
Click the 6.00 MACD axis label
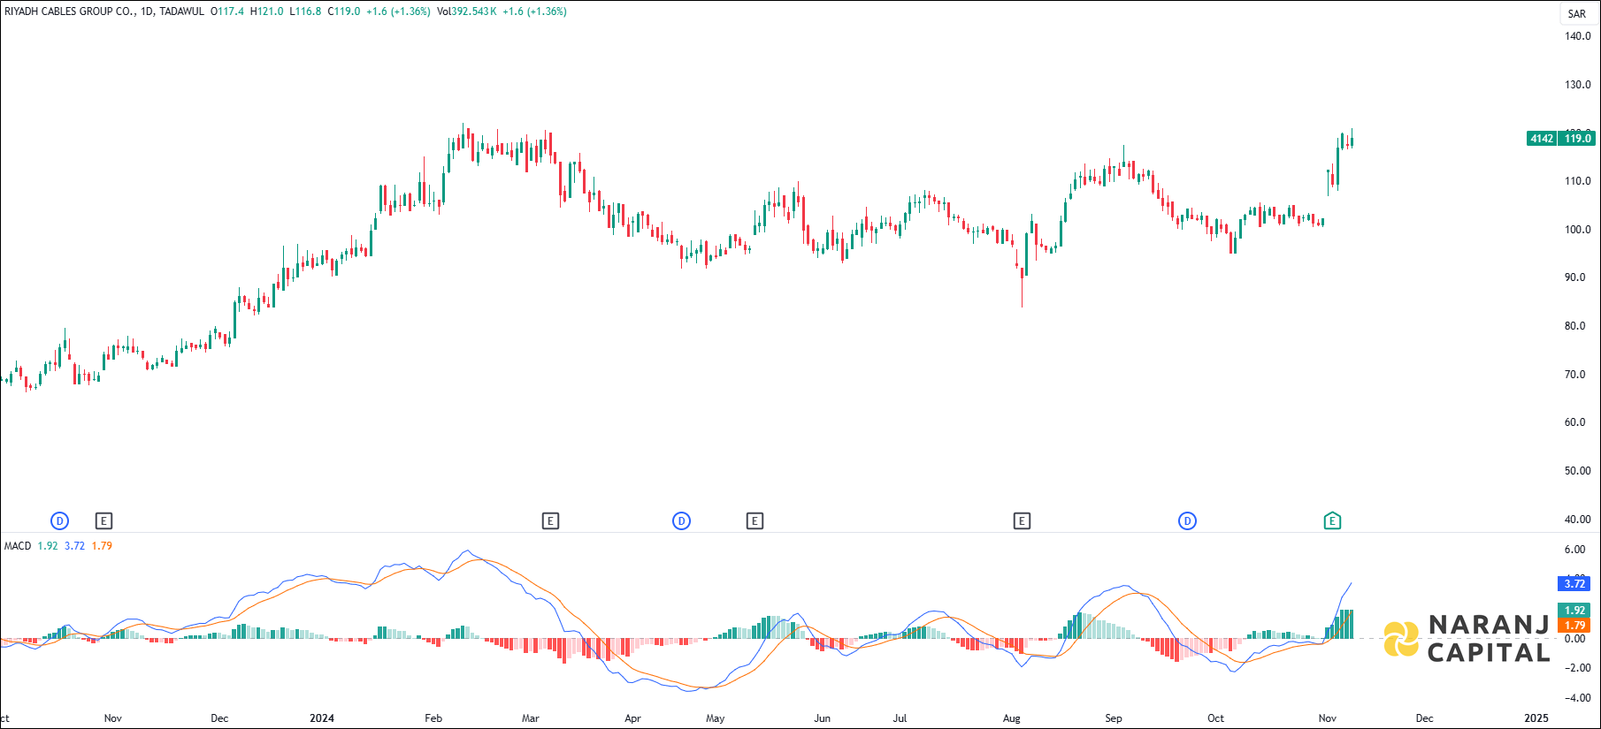1574,550
